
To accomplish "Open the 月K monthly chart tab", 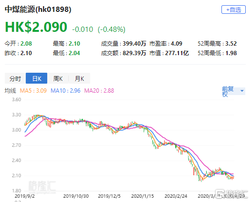I will [x=79, y=78].
